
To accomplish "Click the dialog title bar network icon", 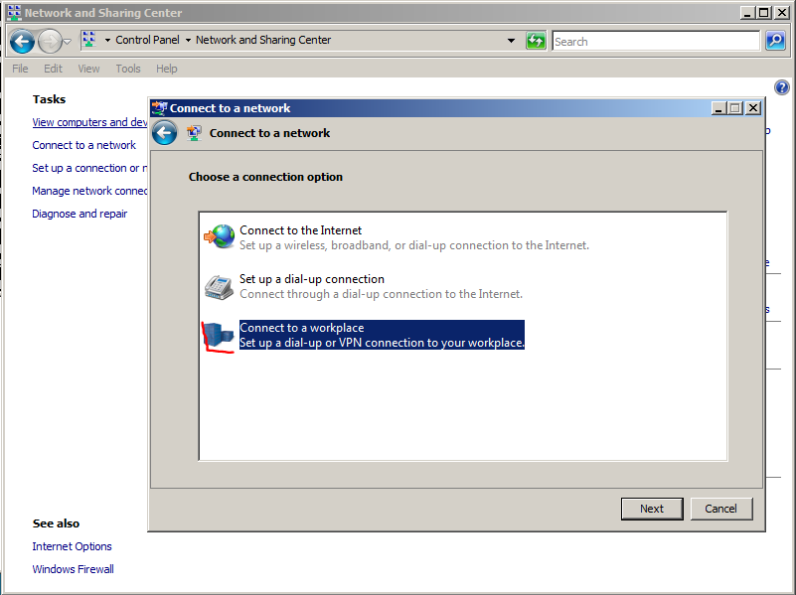I will pos(159,108).
